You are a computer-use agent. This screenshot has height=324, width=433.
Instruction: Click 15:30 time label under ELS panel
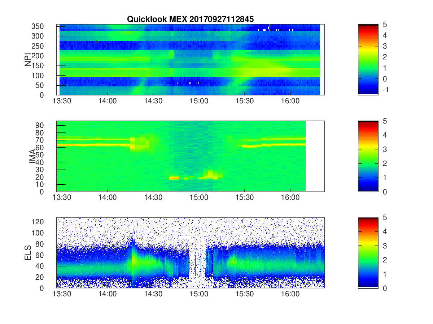point(244,294)
